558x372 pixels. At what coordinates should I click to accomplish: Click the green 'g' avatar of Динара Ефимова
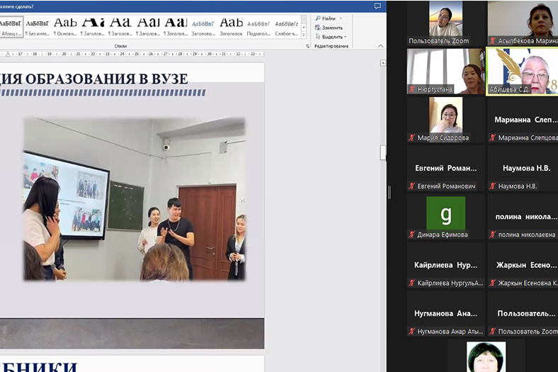445,213
